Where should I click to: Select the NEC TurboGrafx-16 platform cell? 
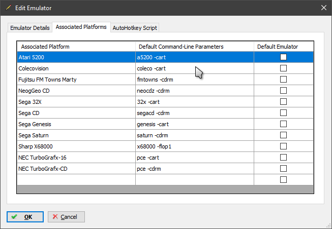76,158
